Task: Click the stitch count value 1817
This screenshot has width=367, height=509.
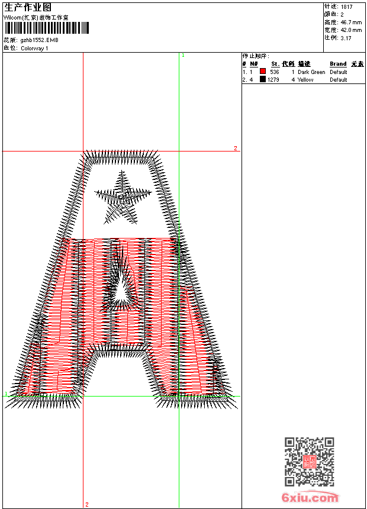Action: 346,7
